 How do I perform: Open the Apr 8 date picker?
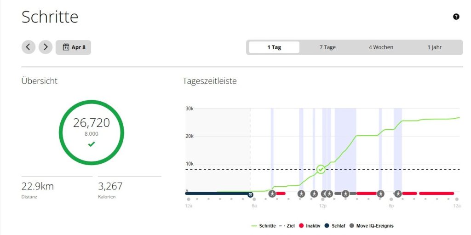click(74, 47)
